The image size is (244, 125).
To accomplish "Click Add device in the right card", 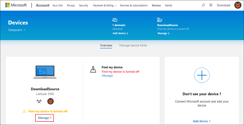I will [x=202, y=121].
